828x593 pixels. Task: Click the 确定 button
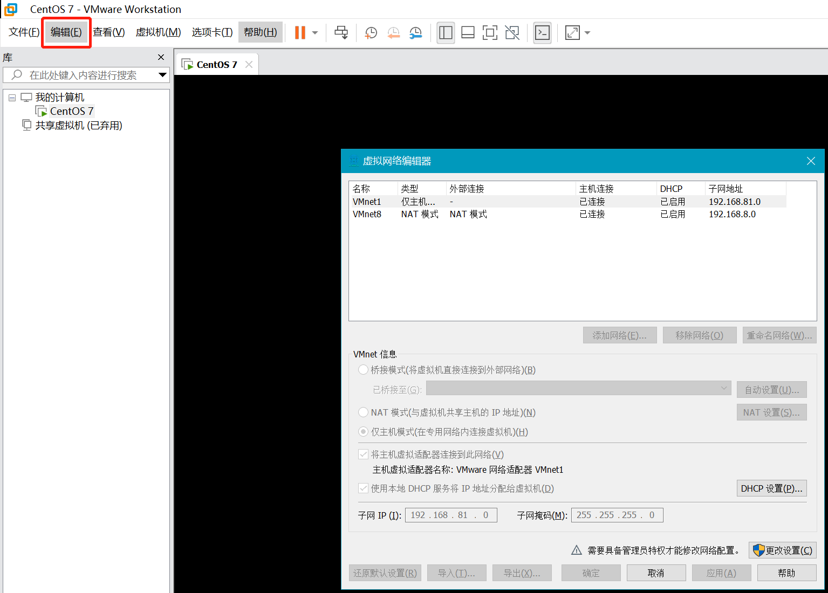(x=591, y=573)
